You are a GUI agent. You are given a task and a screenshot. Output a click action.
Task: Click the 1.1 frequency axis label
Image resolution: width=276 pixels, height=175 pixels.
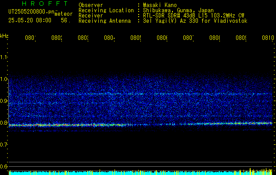tap(4, 57)
